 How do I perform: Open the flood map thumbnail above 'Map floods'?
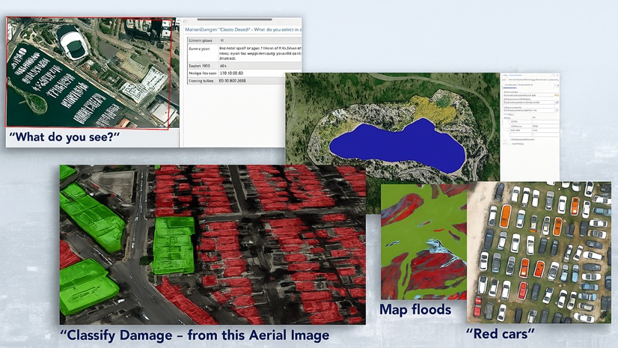[x=423, y=242]
